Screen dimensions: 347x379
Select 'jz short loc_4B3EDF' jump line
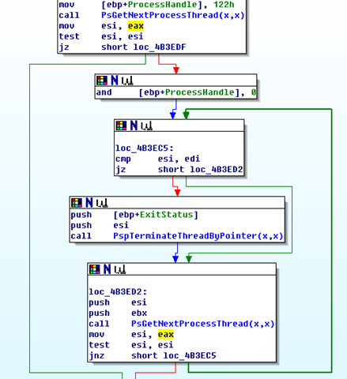123,47
